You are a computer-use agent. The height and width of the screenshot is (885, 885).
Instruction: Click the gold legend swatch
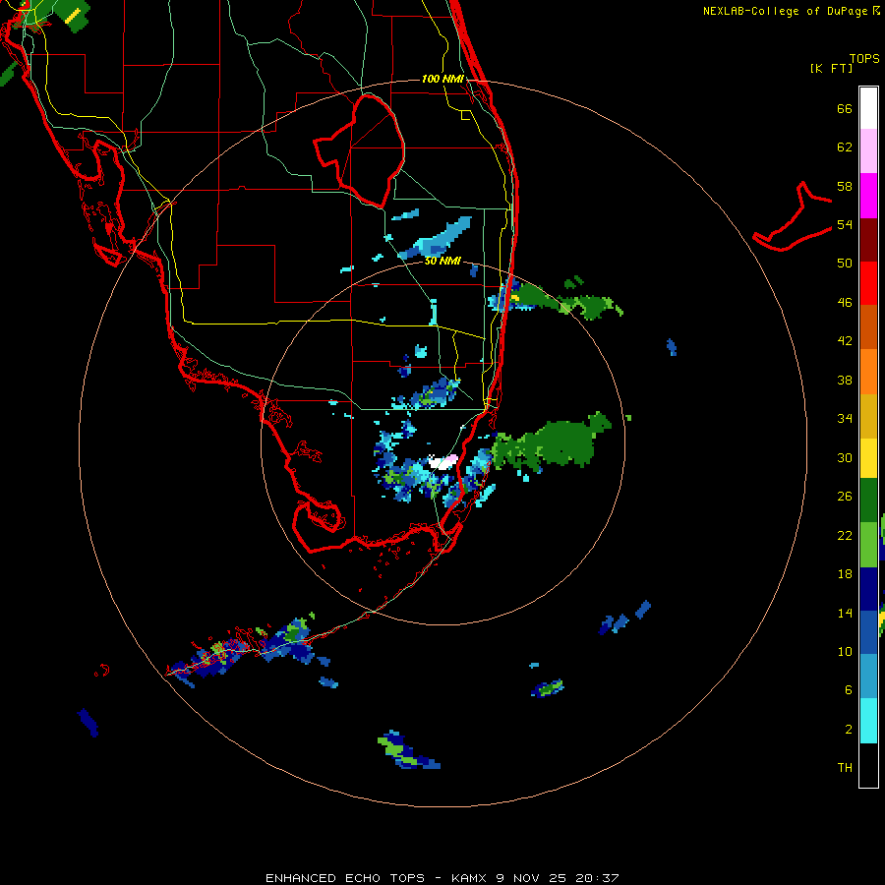[868, 416]
